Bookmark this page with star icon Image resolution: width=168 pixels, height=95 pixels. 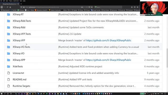point(92,7)
